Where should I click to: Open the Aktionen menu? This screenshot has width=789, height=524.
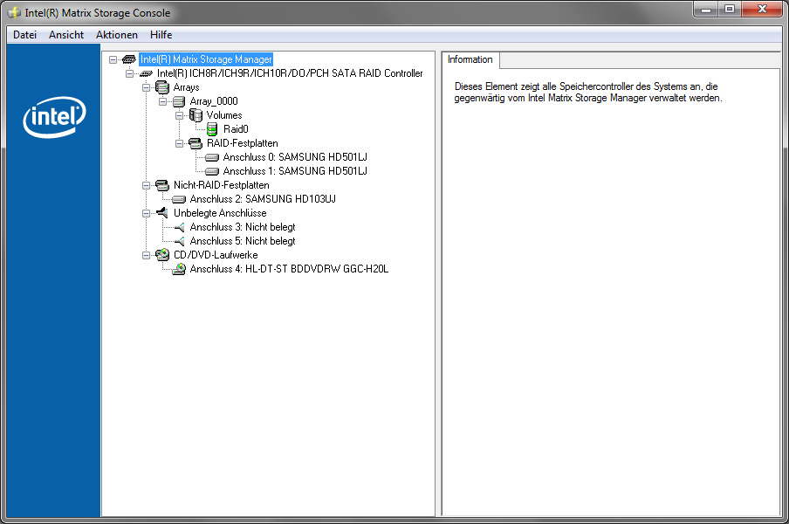tap(117, 35)
